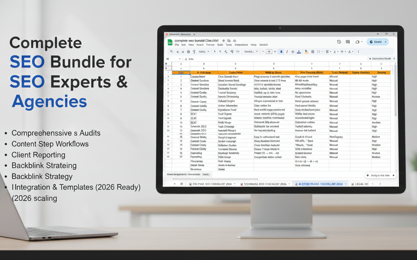Click the font size input box
Image resolution: width=417 pixels, height=260 pixels.
pyautogui.click(x=269, y=52)
